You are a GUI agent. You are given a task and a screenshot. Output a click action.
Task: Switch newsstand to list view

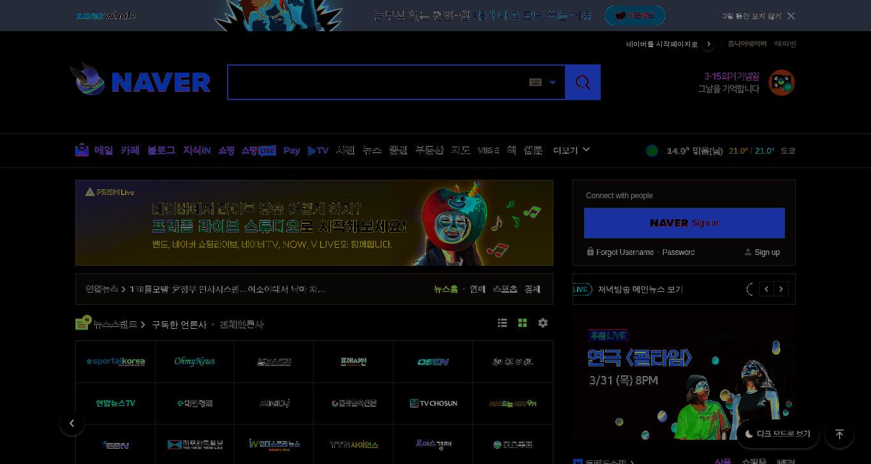click(x=502, y=323)
